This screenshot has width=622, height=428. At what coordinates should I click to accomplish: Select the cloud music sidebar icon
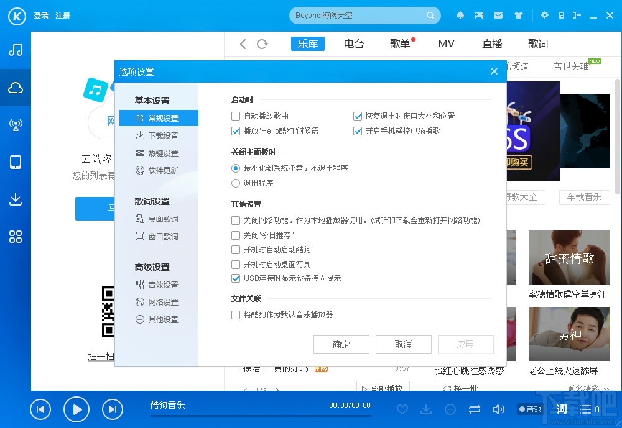(x=15, y=86)
